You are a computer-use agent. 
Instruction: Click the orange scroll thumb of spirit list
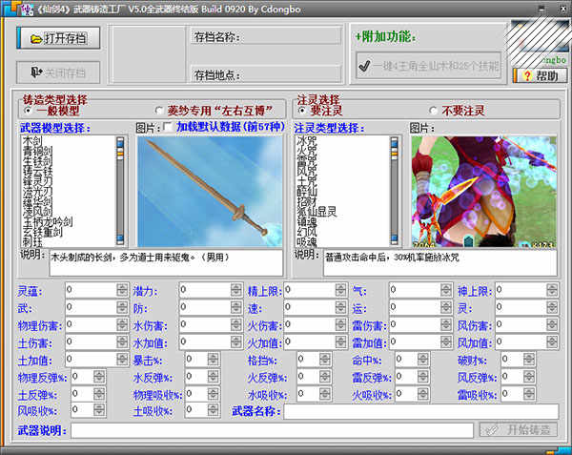click(x=395, y=154)
